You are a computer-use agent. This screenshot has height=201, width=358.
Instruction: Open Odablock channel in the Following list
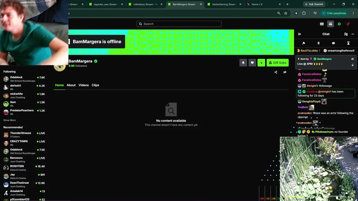[x=24, y=79]
